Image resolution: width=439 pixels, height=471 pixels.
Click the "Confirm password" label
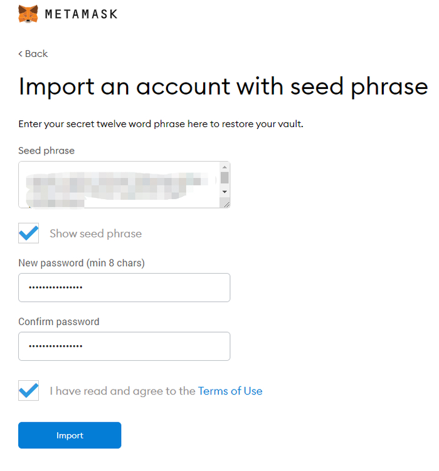point(59,322)
